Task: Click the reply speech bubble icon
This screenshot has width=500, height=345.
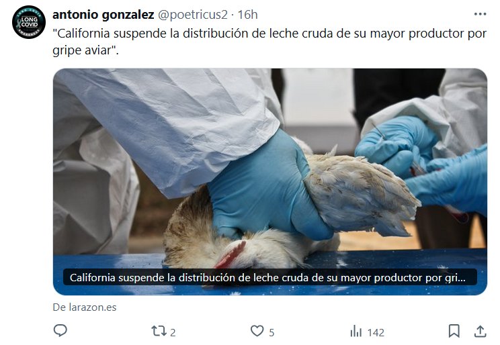Action: pos(60,331)
